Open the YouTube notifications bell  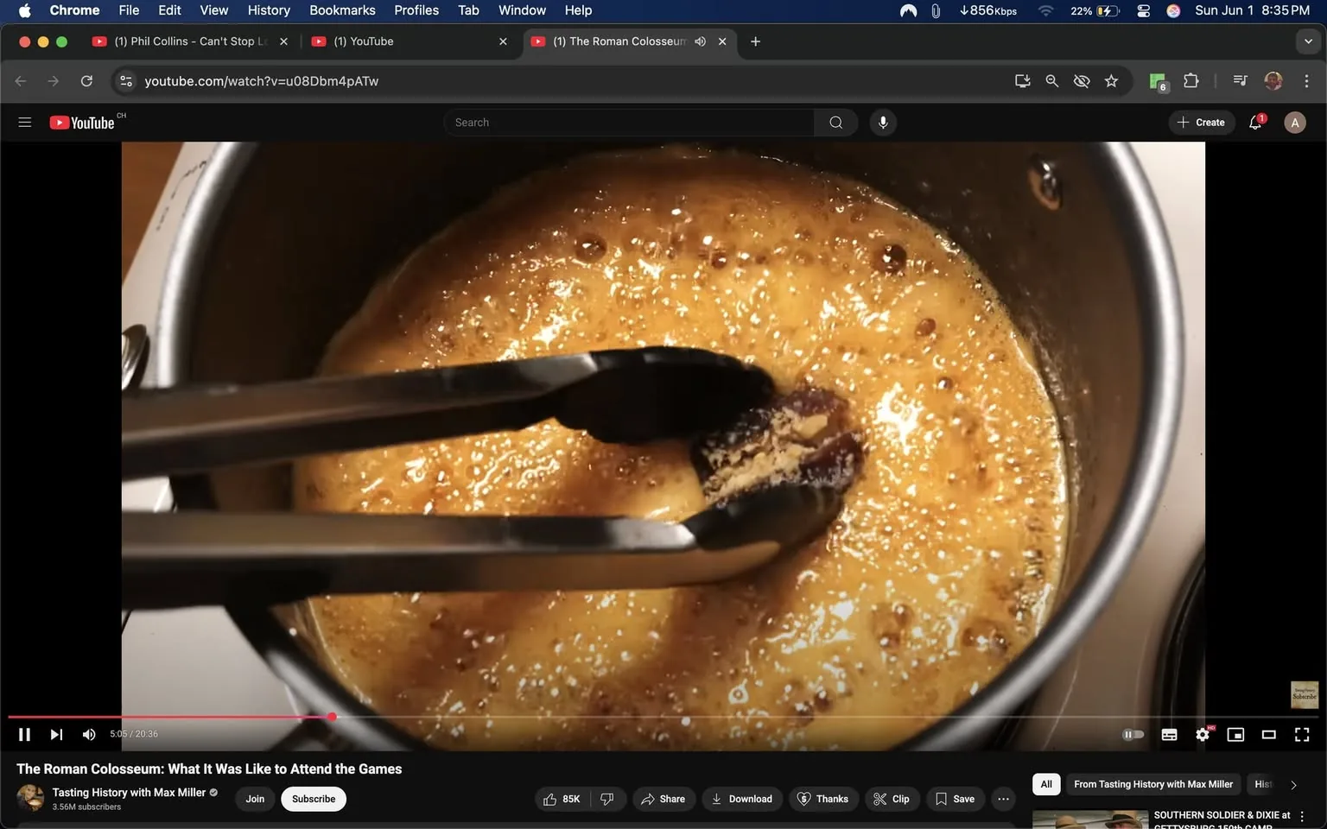(1254, 122)
